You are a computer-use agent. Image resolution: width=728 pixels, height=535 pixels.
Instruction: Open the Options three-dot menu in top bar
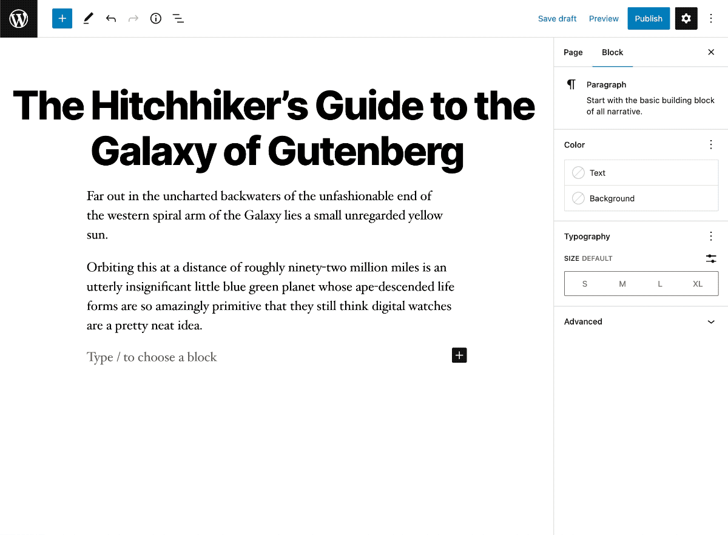pos(711,19)
